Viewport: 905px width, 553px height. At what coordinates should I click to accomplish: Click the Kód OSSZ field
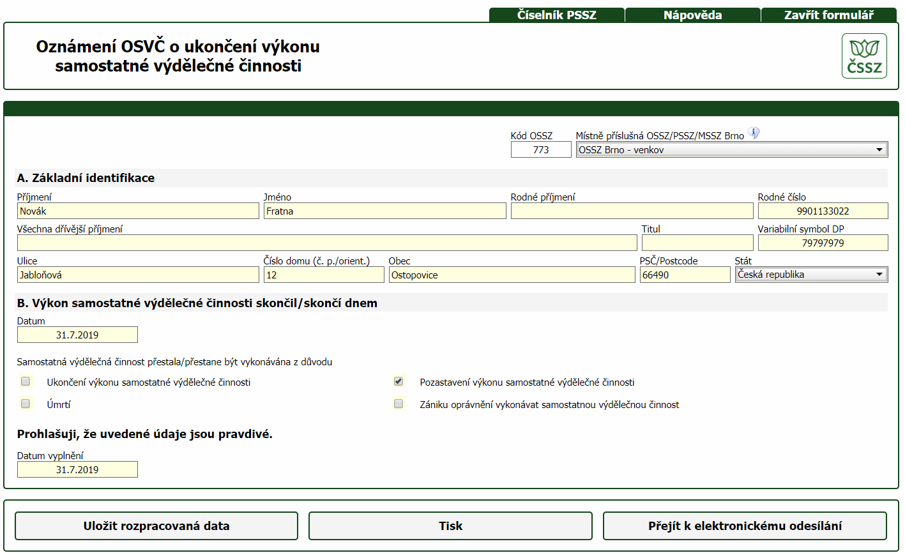click(x=541, y=149)
